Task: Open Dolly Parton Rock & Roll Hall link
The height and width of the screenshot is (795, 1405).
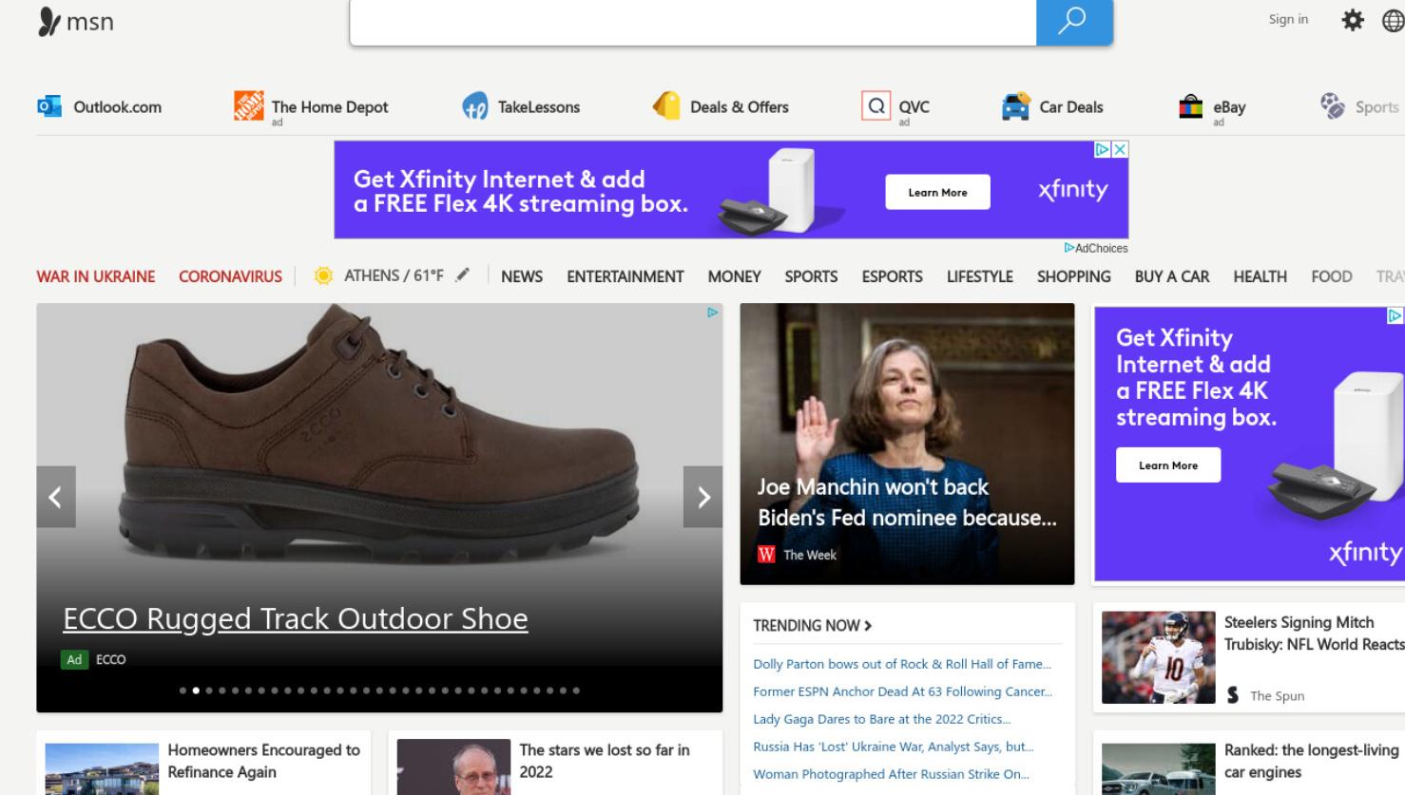Action: (x=902, y=664)
